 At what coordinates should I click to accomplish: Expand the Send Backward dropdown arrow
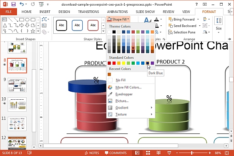[x=200, y=26]
